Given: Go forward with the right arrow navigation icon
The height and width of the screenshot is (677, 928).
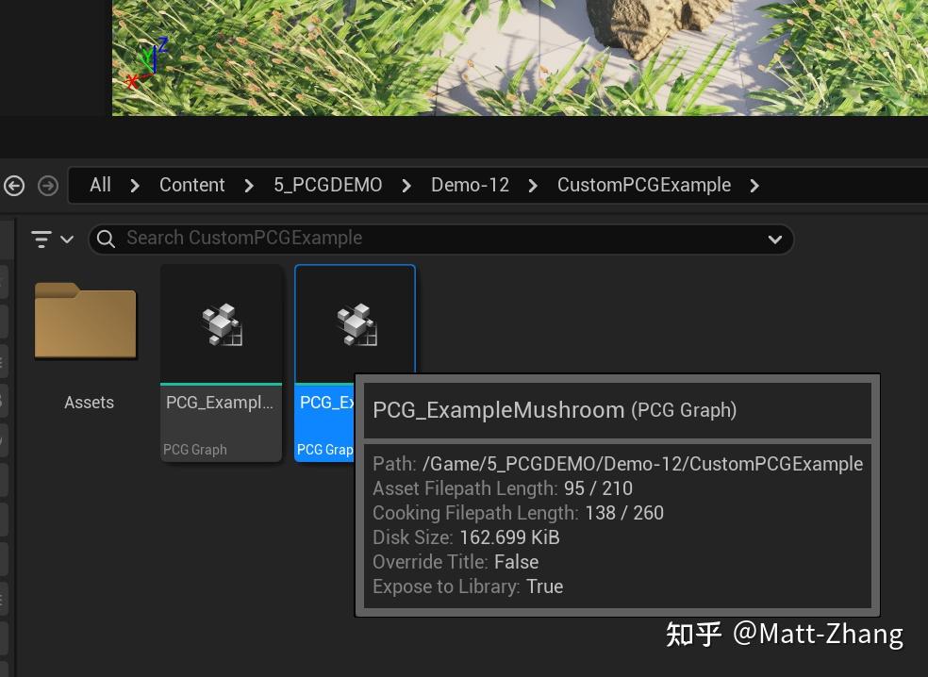Looking at the screenshot, I should coord(48,186).
